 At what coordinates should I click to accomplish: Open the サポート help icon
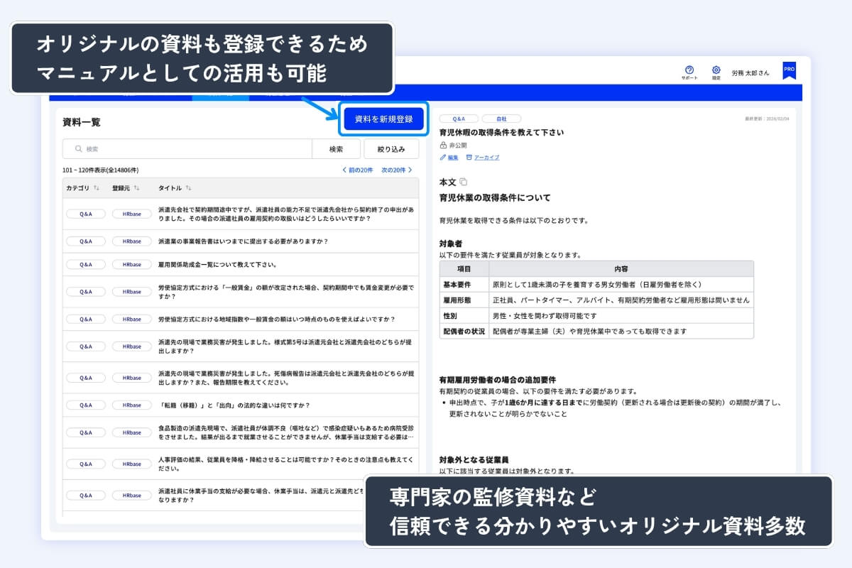tap(689, 70)
